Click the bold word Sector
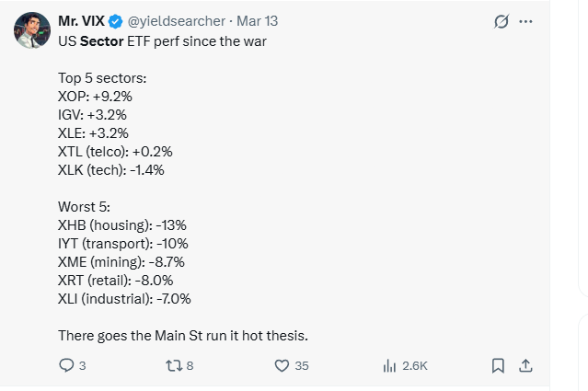The width and height of the screenshot is (588, 391). 102,40
